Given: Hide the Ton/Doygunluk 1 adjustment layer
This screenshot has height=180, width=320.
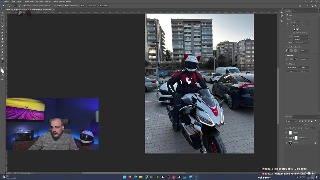Looking at the screenshot, I should tap(286, 138).
